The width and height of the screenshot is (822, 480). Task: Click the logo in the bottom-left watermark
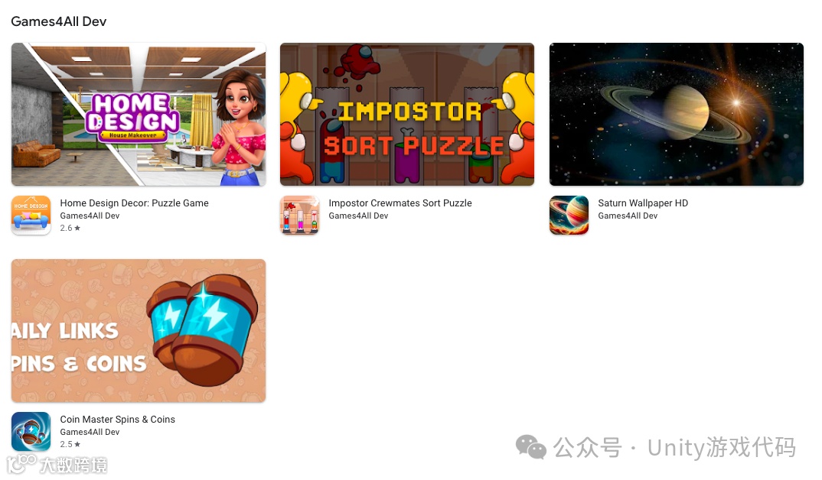click(21, 464)
